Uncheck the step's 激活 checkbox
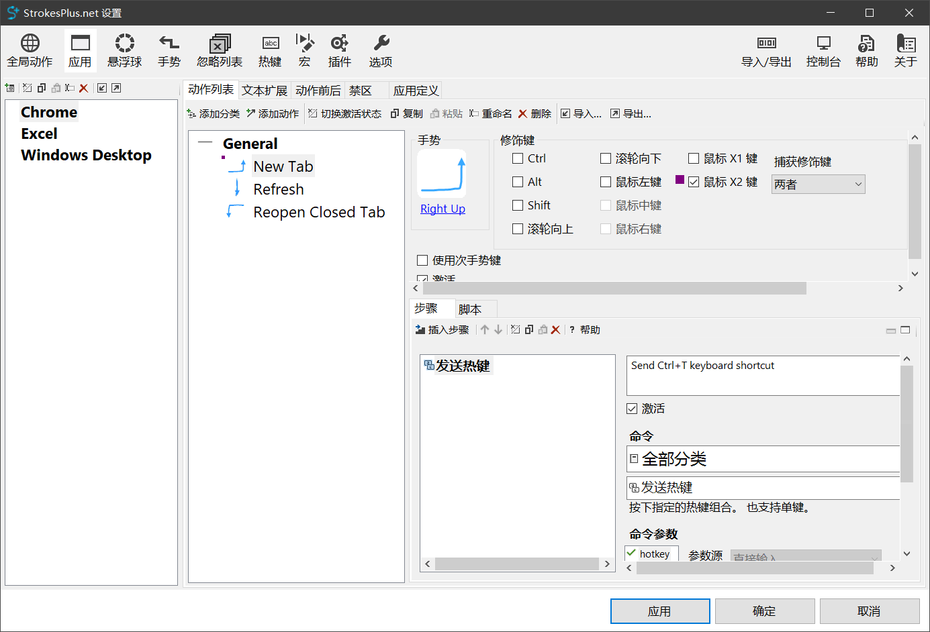The height and width of the screenshot is (632, 930). click(632, 409)
